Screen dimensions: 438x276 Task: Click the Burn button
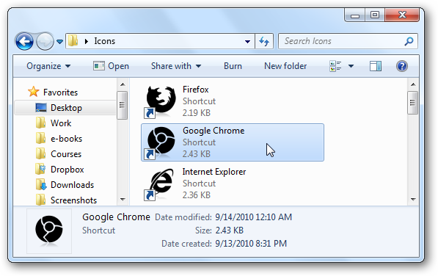click(233, 66)
